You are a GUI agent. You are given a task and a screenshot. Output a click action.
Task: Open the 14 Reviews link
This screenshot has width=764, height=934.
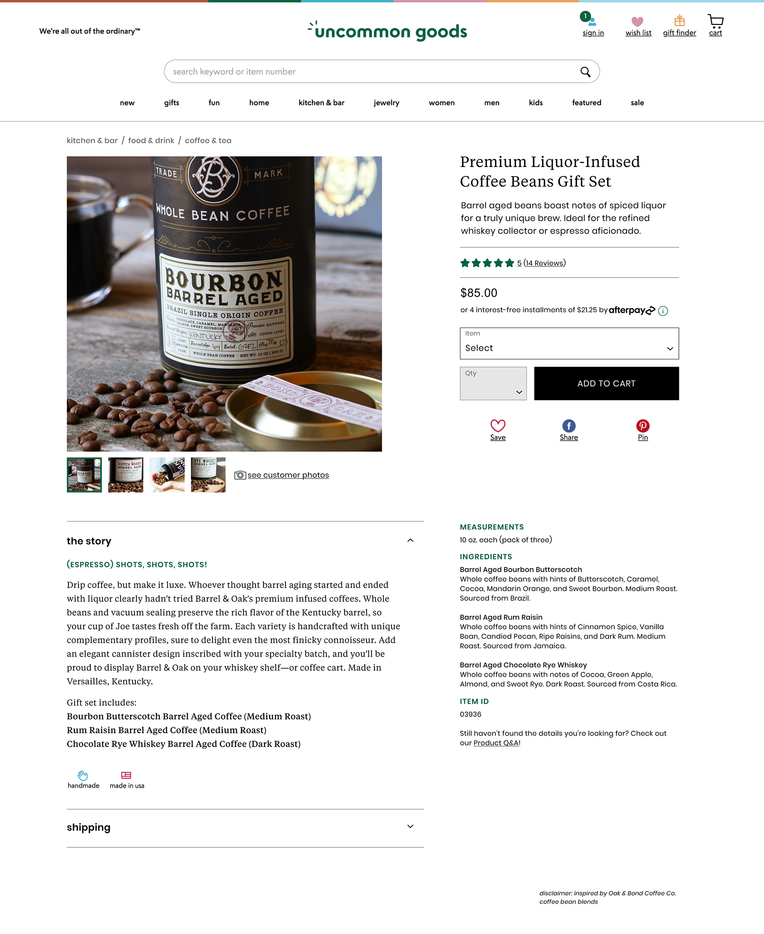coord(544,263)
